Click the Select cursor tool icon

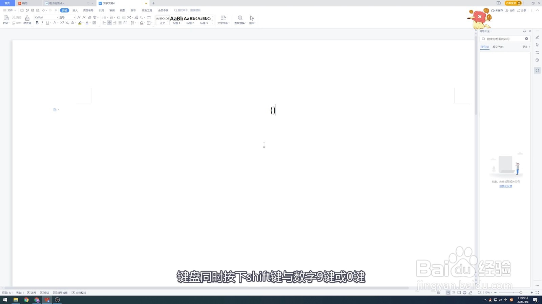click(252, 18)
